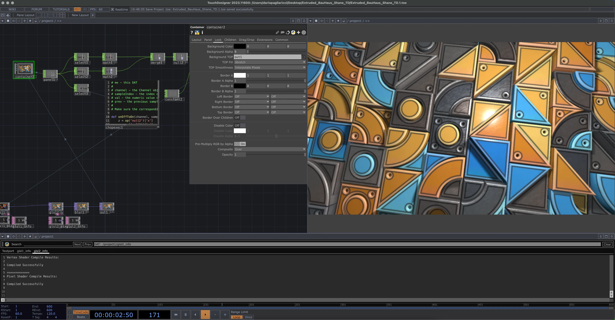Toggle the Disable Color switch
The image size is (615, 320).
pyautogui.click(x=240, y=126)
